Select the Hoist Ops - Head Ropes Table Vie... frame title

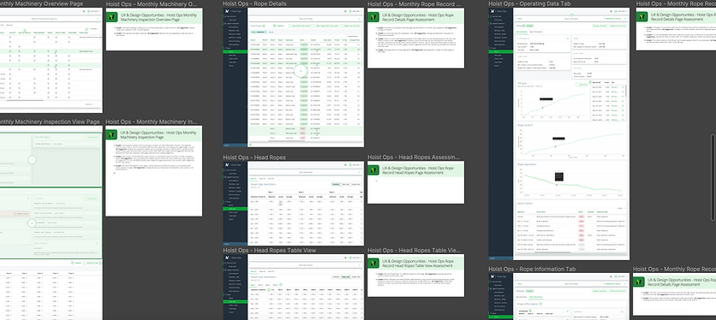(414, 251)
